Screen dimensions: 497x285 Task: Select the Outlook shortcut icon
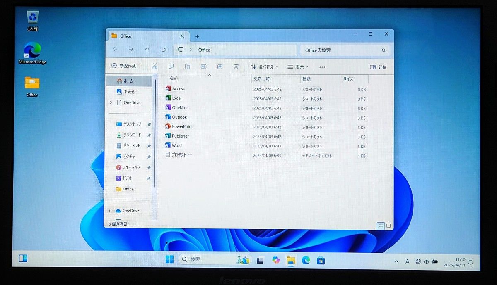coord(168,117)
